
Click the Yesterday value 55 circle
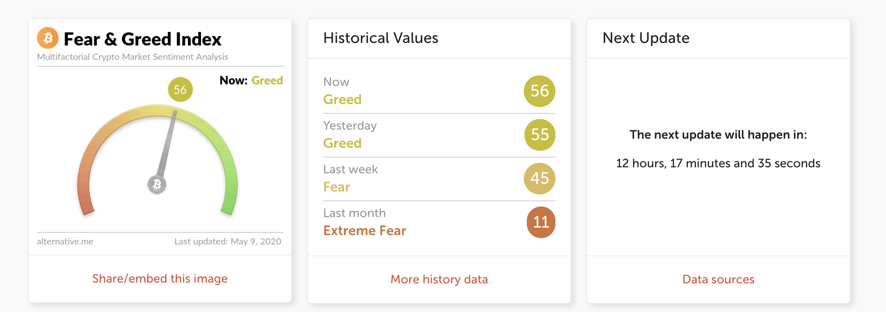[x=540, y=135]
